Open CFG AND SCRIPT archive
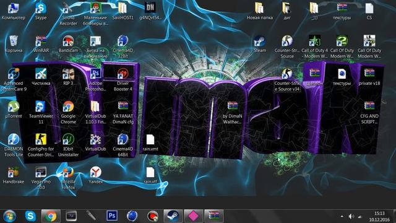This screenshot has width=396, height=223. click(x=369, y=113)
